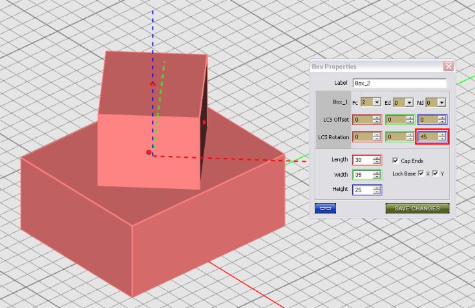Click the Length field showing 30
Viewport: 475px width, 308px height.
point(363,160)
